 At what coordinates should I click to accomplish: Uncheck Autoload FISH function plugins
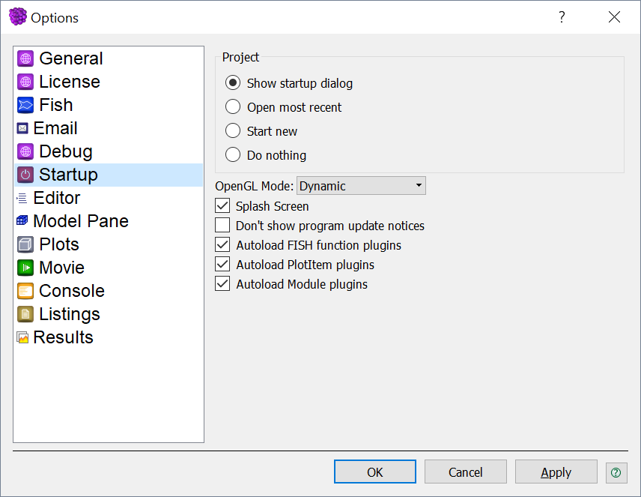222,245
